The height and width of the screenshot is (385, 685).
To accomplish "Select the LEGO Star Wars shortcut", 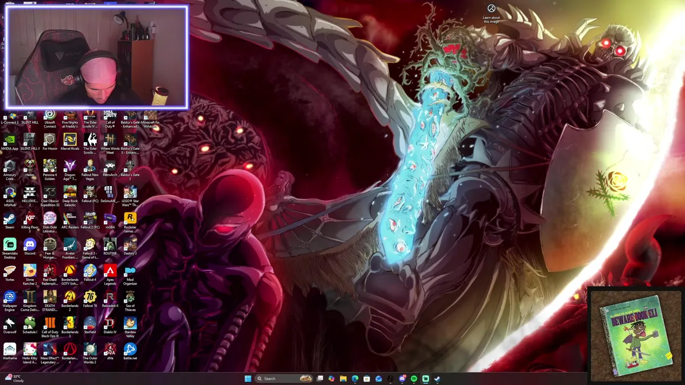I will pos(130,197).
